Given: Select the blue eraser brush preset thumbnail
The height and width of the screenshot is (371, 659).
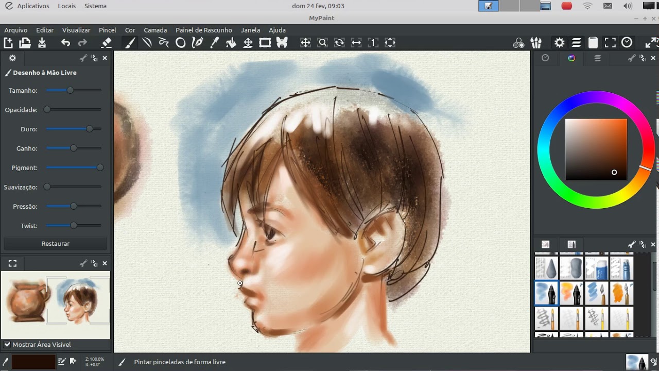Looking at the screenshot, I should [x=597, y=268].
